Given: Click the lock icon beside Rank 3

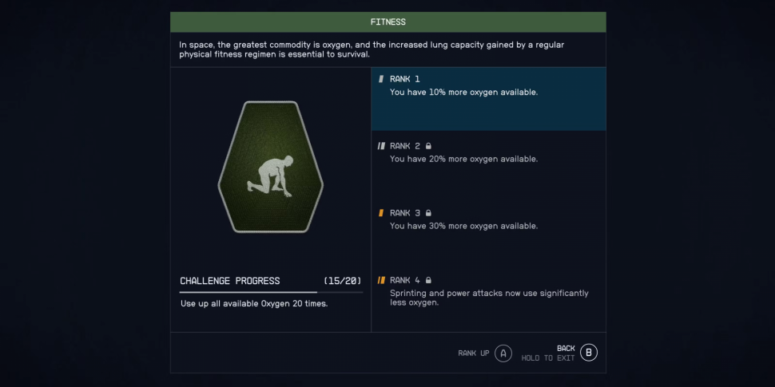Looking at the screenshot, I should [x=429, y=213].
